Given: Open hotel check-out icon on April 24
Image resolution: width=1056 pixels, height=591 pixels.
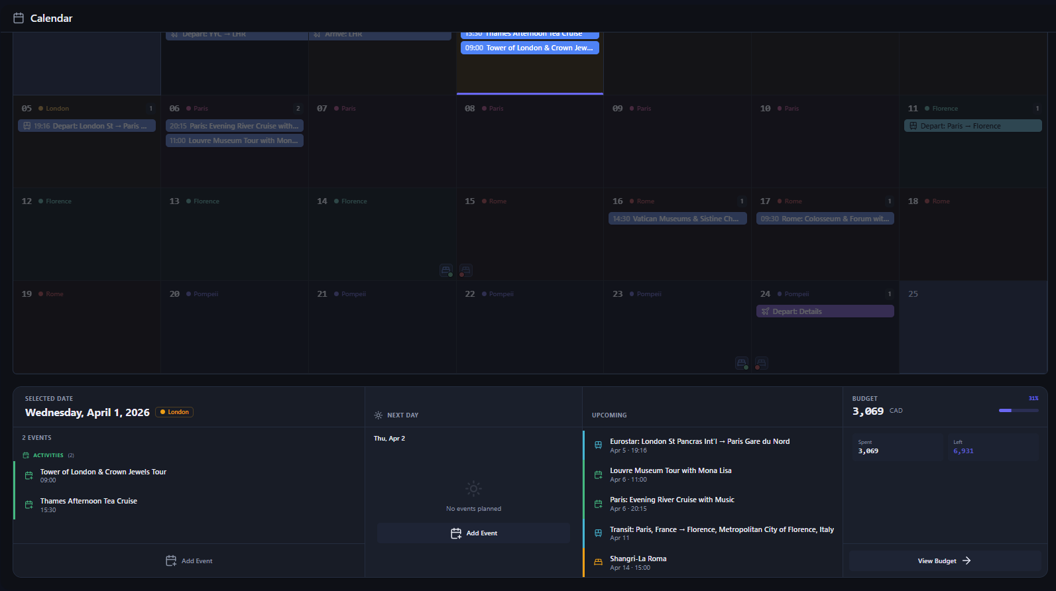Looking at the screenshot, I should (x=762, y=362).
